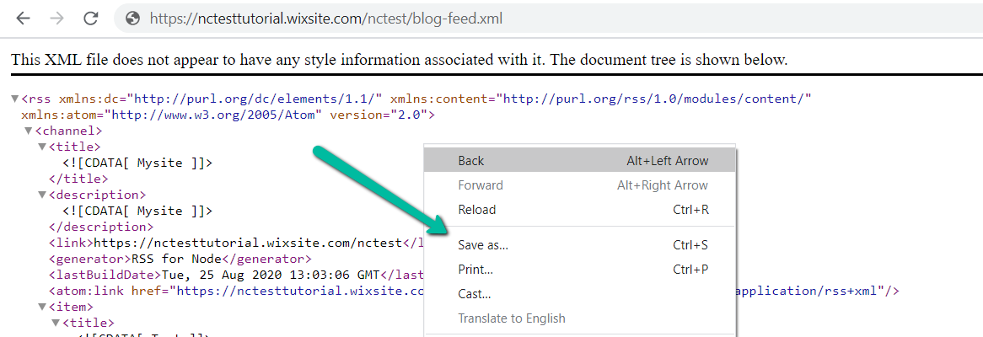The width and height of the screenshot is (983, 337).
Task: Collapse the channel node triangle
Action: click(29, 131)
